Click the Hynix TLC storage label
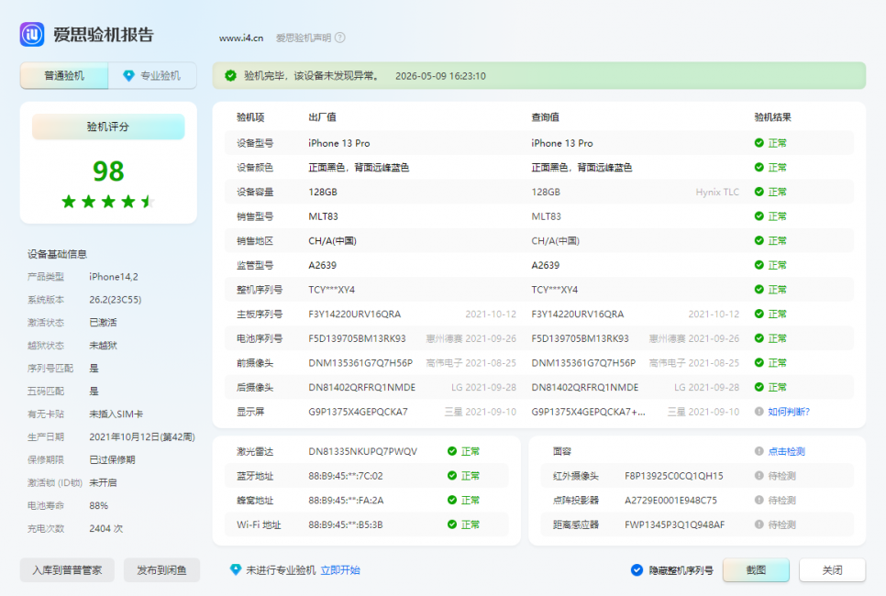The height and width of the screenshot is (596, 886). point(717,192)
